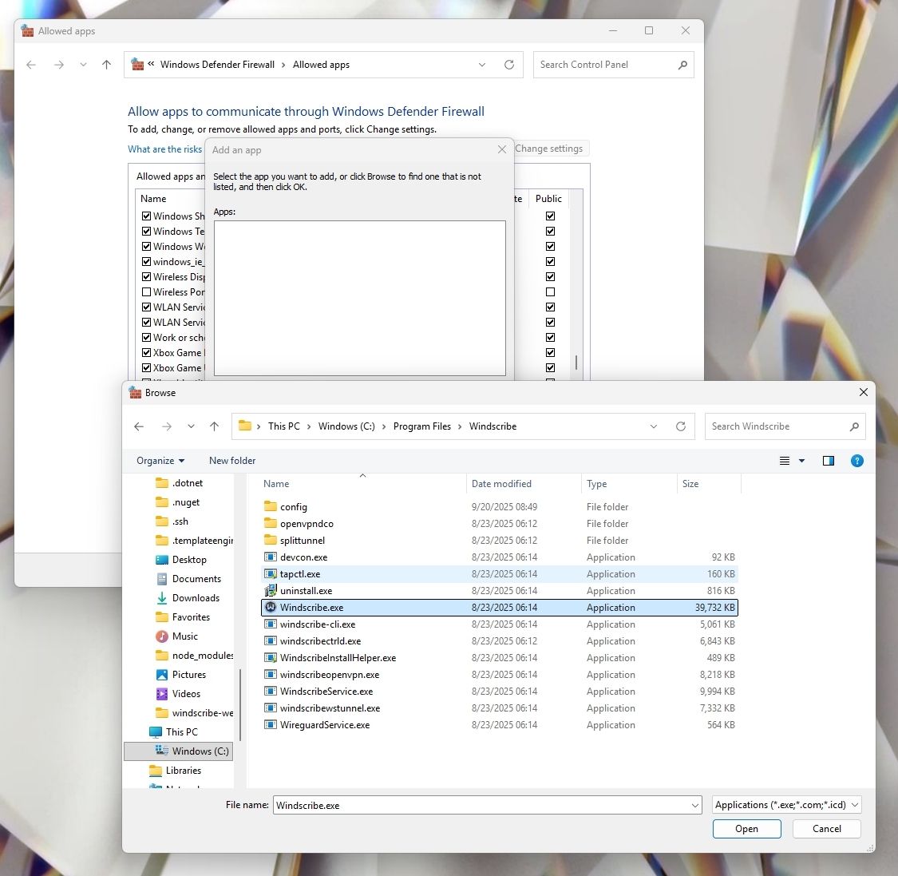Click the uninstall.exe installer icon
The height and width of the screenshot is (876, 898).
(271, 590)
